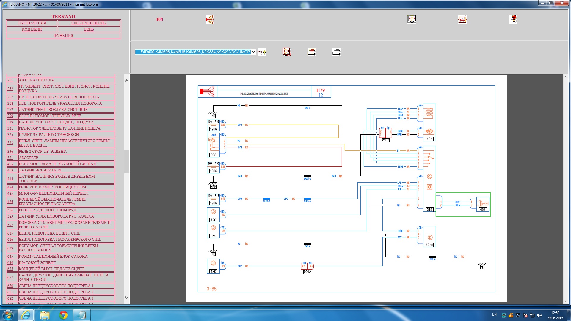Viewport: 571px width, 321px height.
Task: Open the Windows Start menu
Action: [x=8, y=315]
